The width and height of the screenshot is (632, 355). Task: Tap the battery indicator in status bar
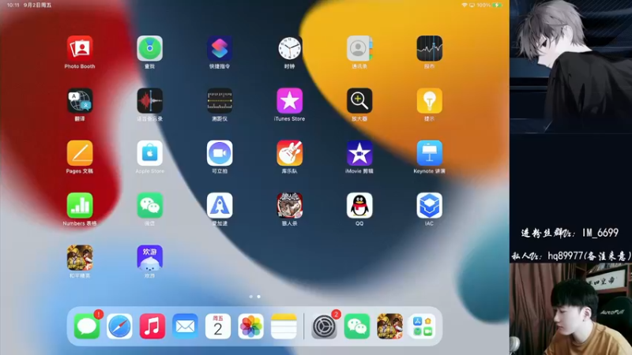click(498, 6)
